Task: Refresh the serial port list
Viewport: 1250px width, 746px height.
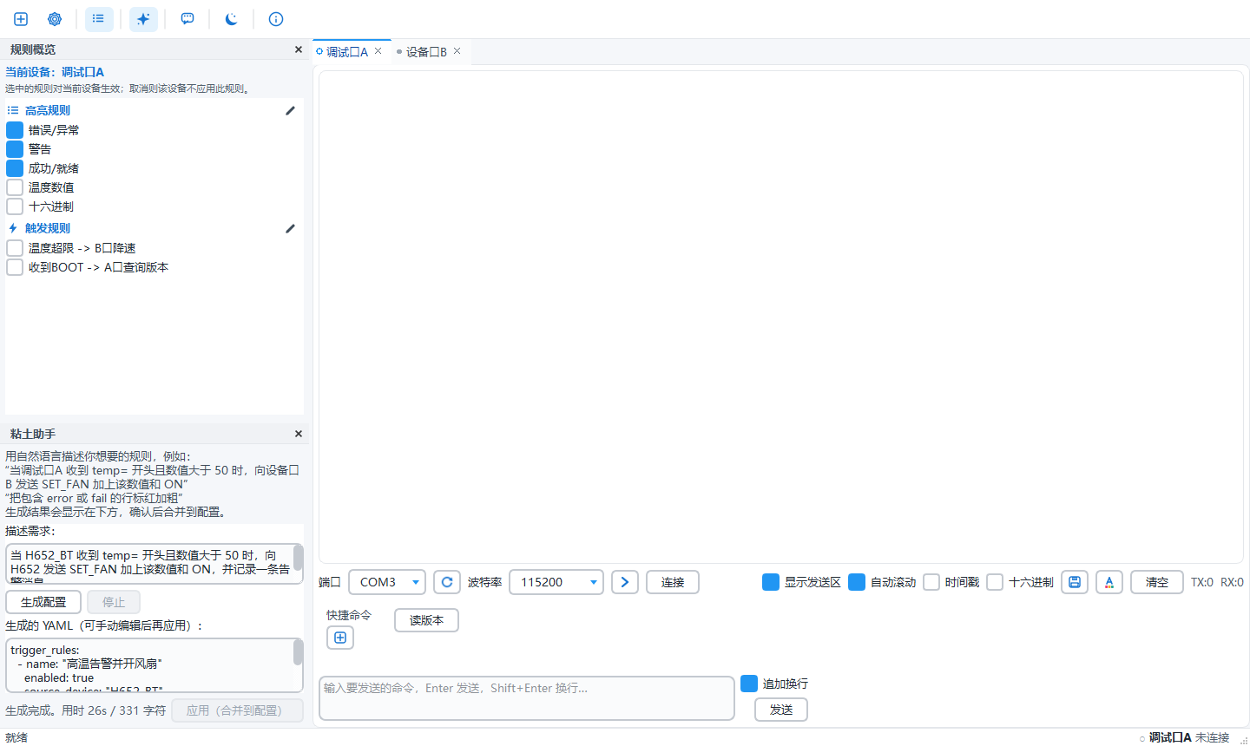Action: click(447, 582)
